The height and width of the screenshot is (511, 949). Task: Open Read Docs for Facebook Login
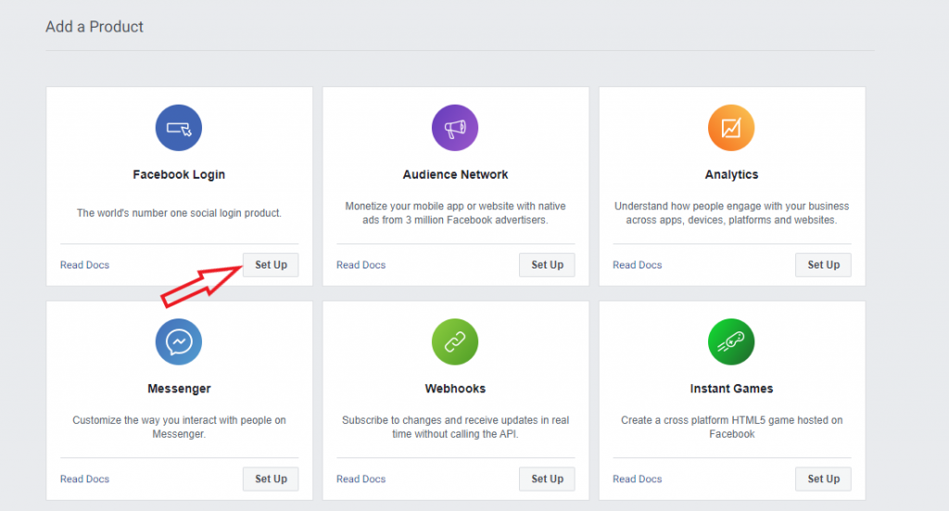[x=84, y=265]
